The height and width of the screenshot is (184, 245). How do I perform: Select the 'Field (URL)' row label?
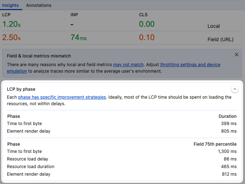click(x=220, y=39)
